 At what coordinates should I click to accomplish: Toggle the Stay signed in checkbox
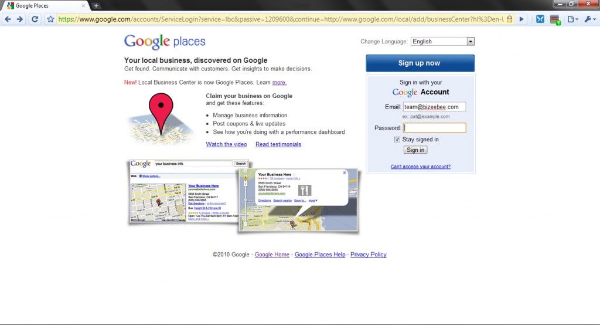397,140
